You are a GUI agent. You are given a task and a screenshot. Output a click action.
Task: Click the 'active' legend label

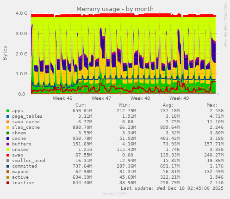click(20, 177)
